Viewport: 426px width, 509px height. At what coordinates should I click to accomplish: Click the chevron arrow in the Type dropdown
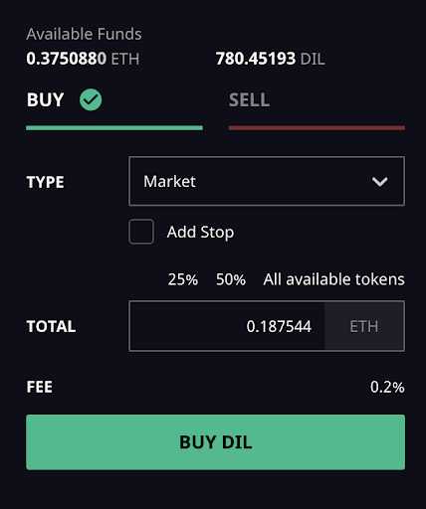coord(379,182)
